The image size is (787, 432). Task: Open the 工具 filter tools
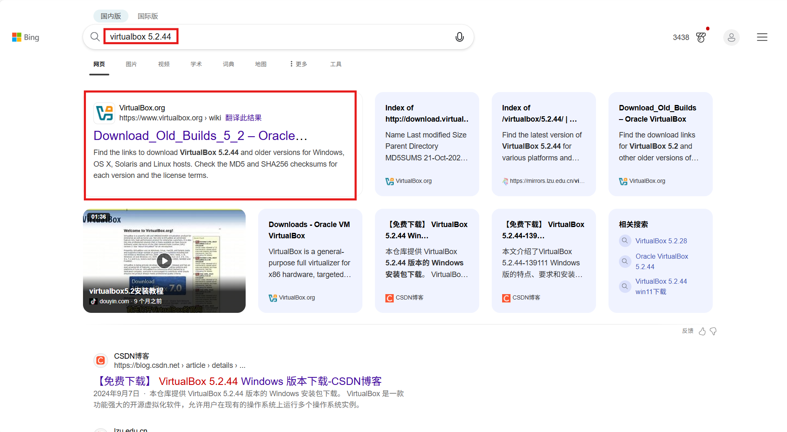[336, 64]
